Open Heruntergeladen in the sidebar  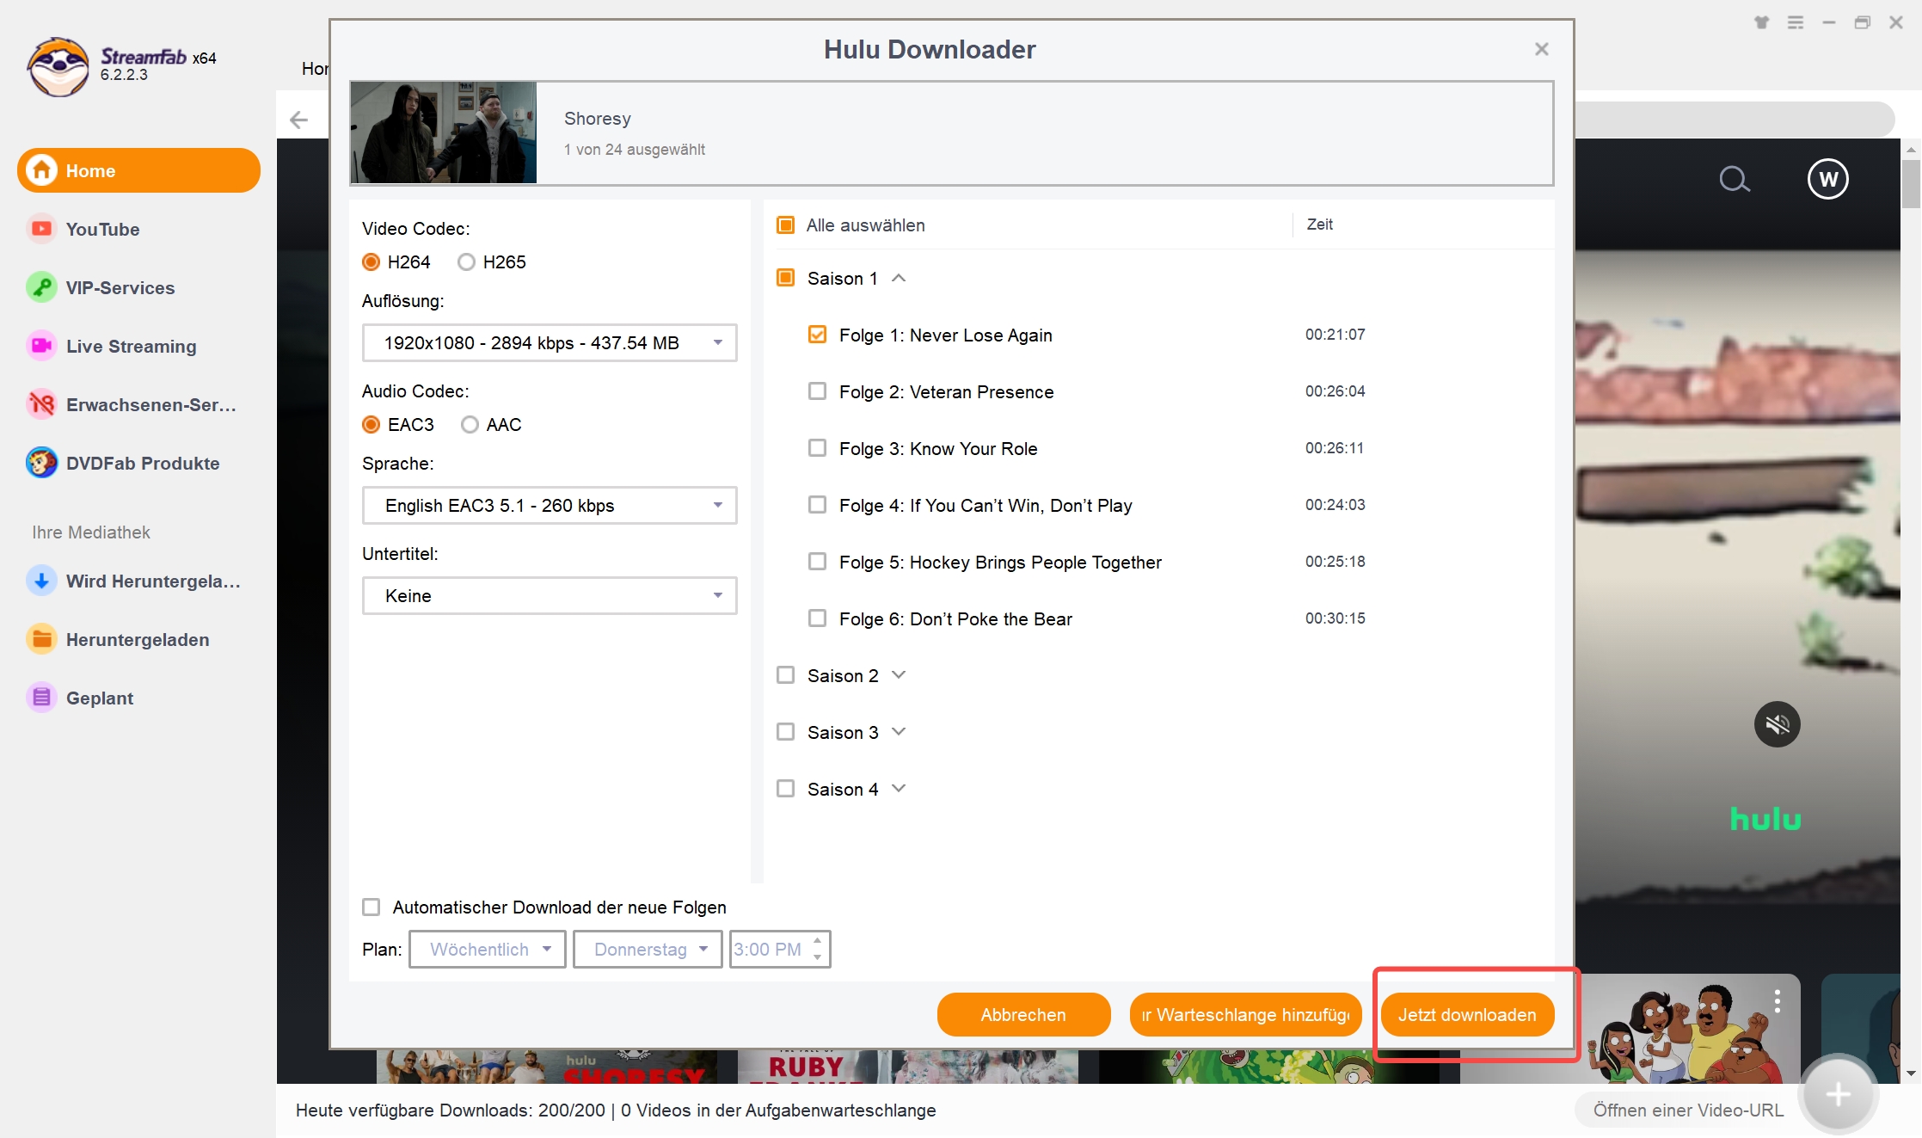coord(138,639)
